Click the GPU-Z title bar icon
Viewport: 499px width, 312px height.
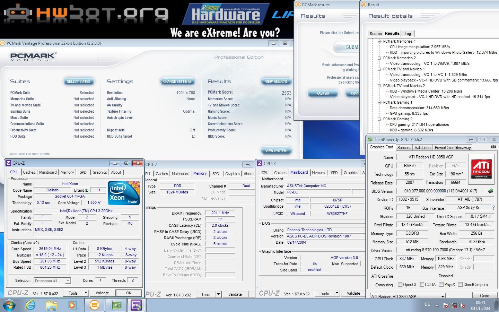point(370,139)
